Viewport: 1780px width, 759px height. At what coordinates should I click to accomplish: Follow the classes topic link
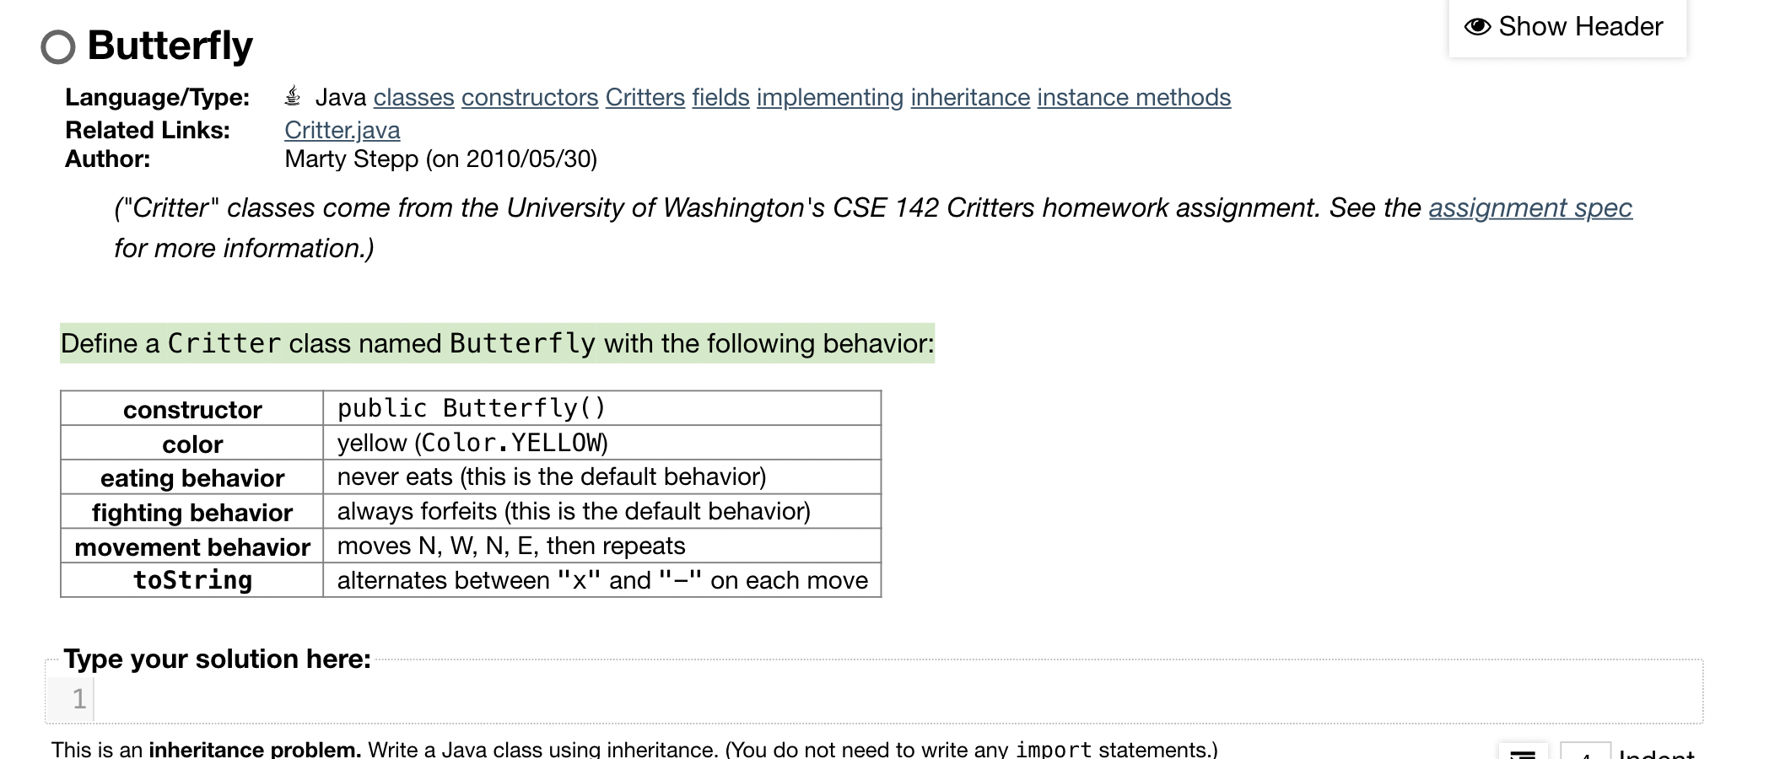coord(413,97)
